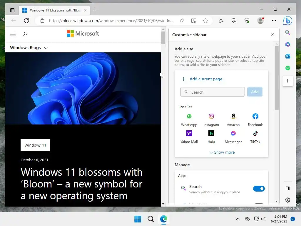301x226 pixels.
Task: Open notification badge in the taskbar
Action: (x=293, y=219)
